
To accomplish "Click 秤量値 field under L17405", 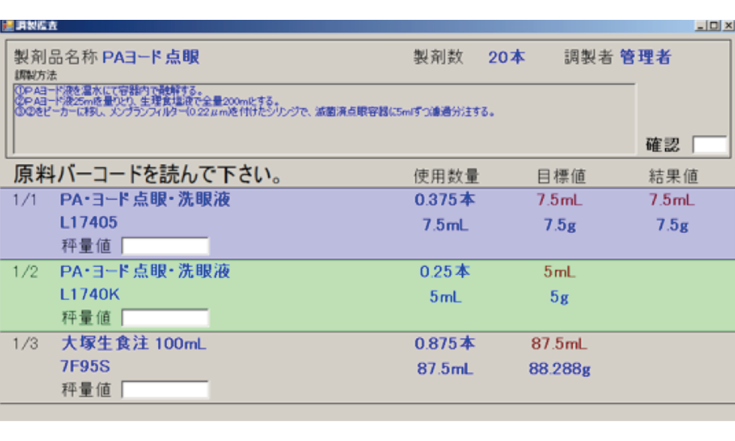I will coord(165,245).
